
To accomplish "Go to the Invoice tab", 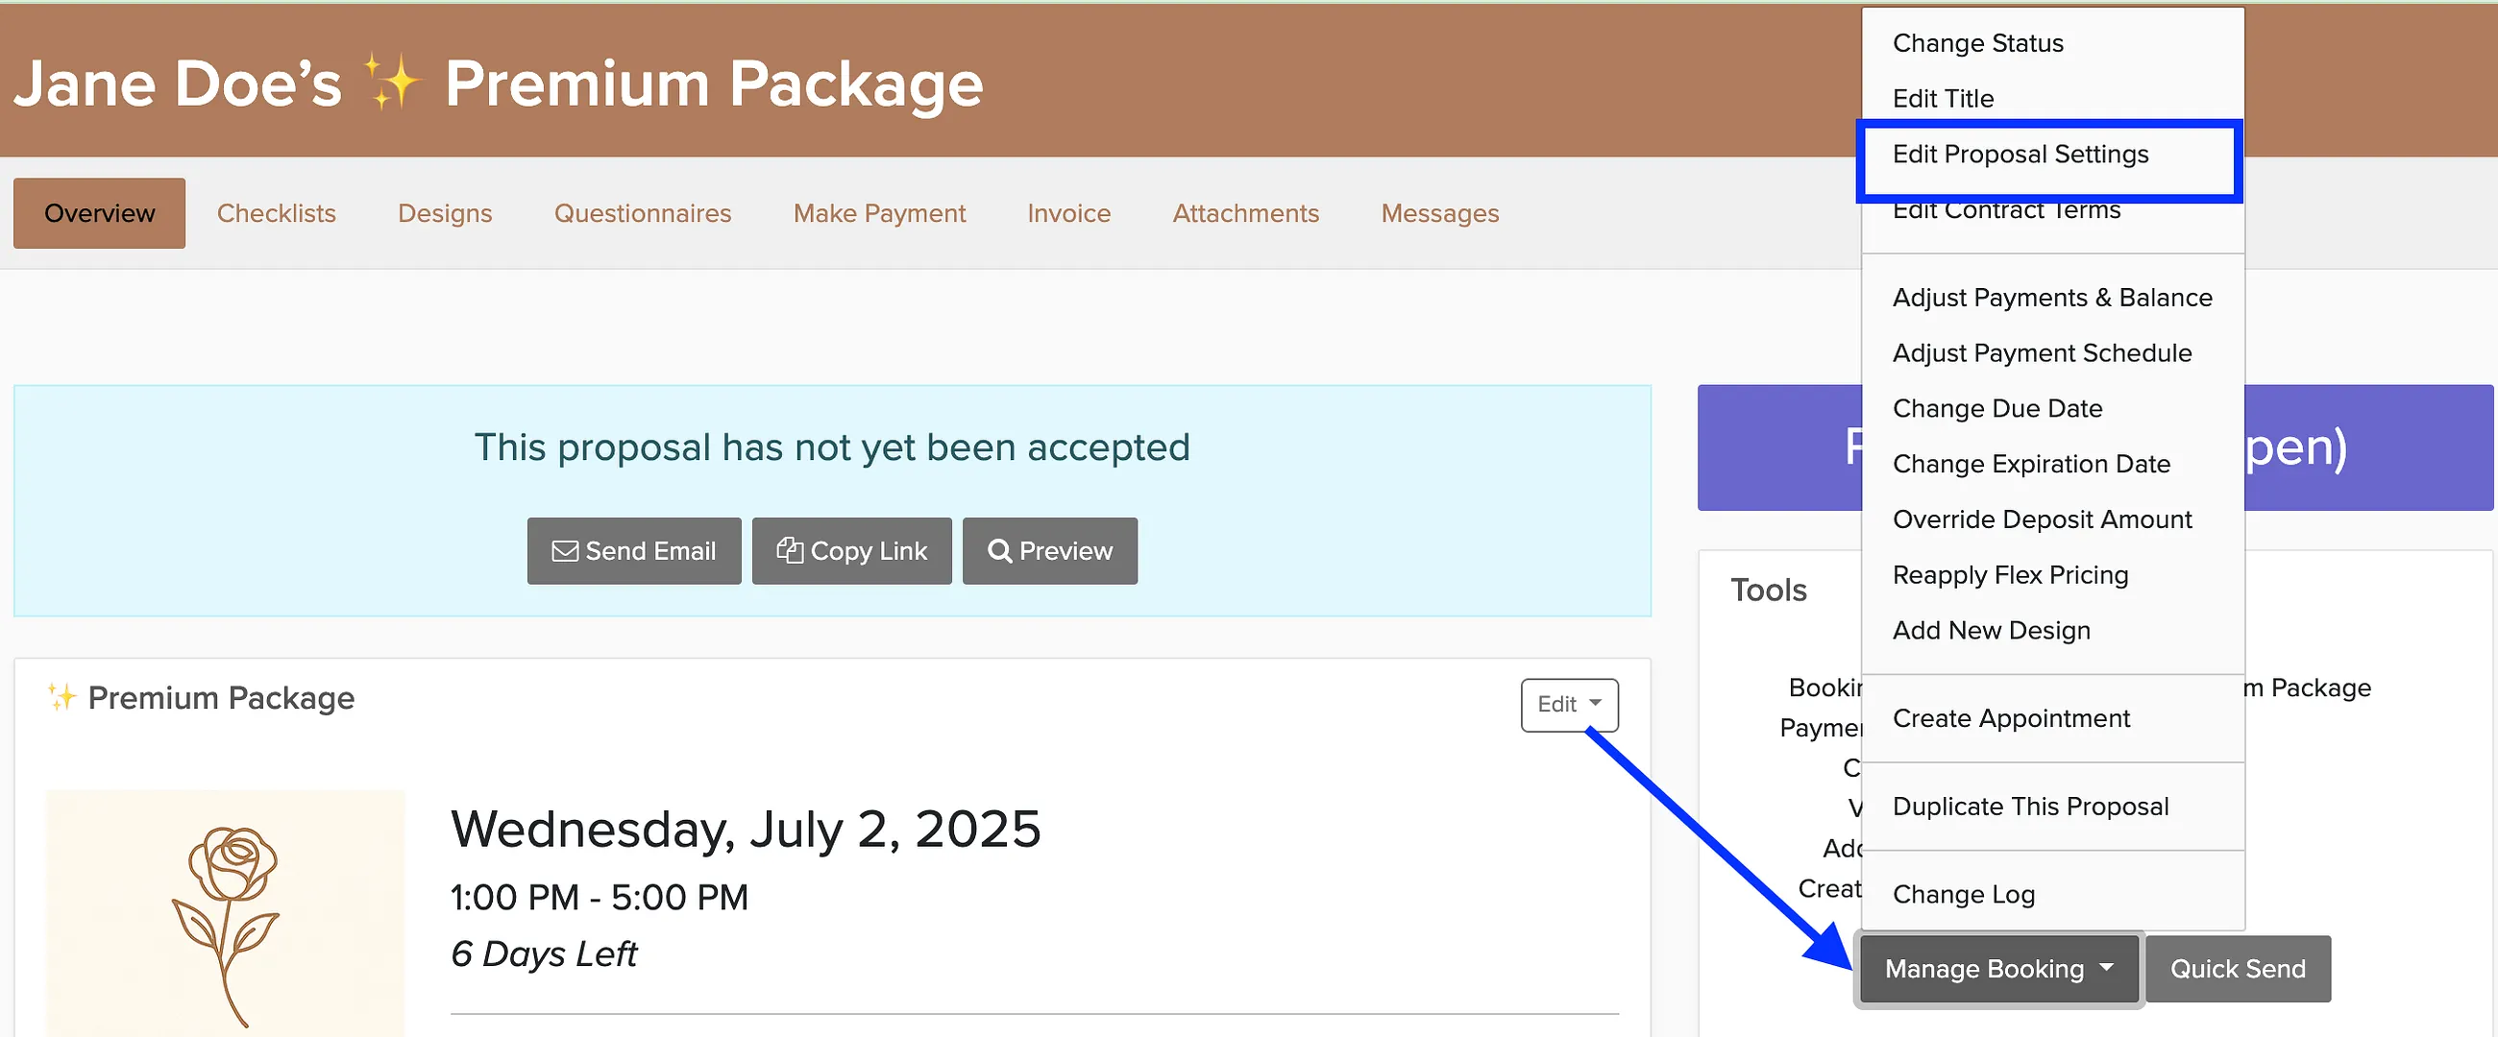I will pos(1068,213).
